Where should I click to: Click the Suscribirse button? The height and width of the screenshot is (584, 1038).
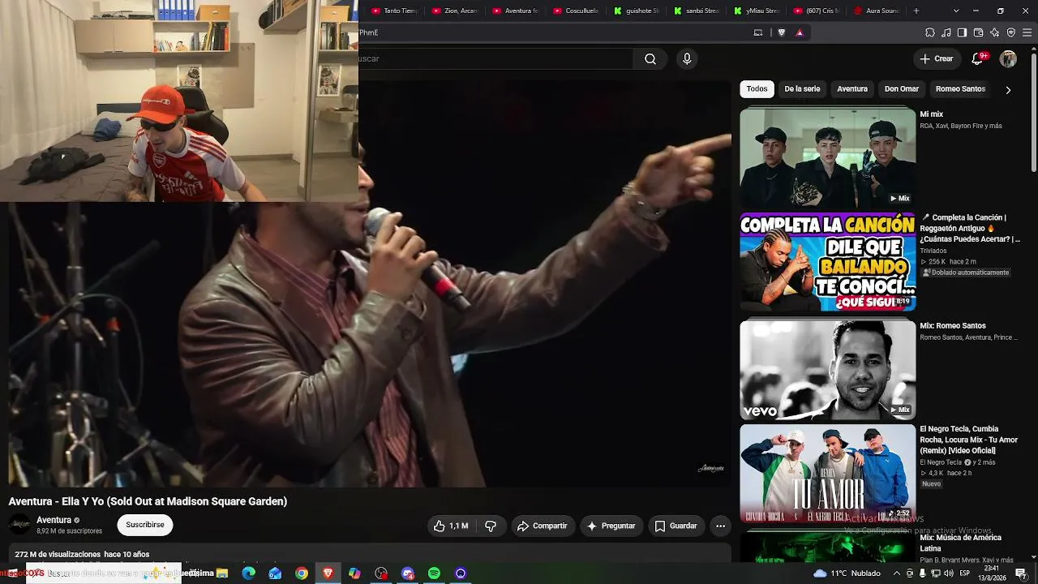click(x=145, y=525)
